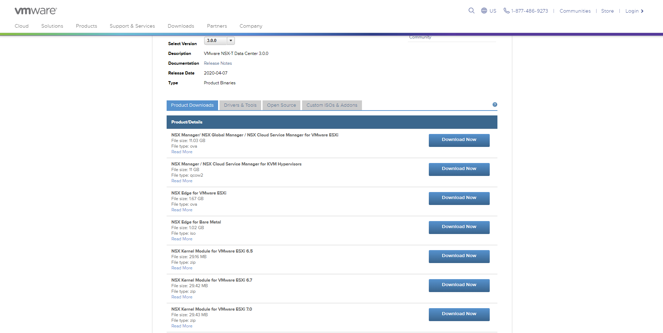Screen dimensions: 663x333
Task: Open the Select Version dropdown
Action: (x=219, y=41)
